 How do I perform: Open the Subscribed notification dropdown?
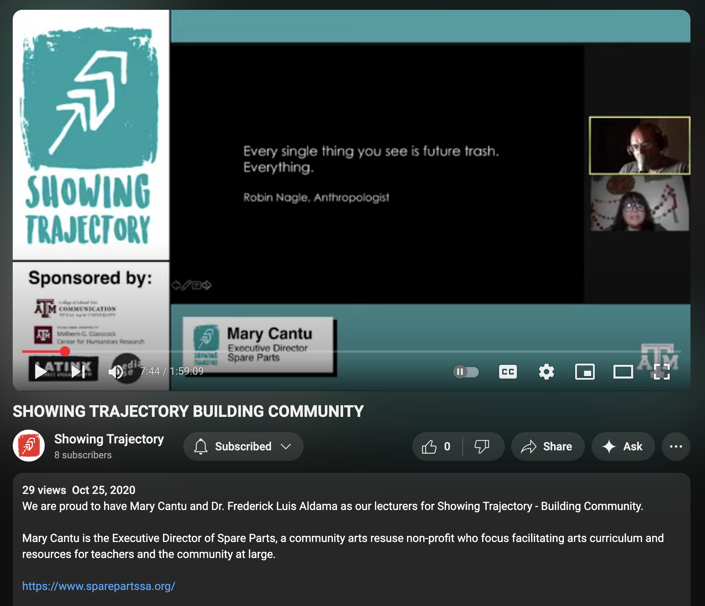243,447
